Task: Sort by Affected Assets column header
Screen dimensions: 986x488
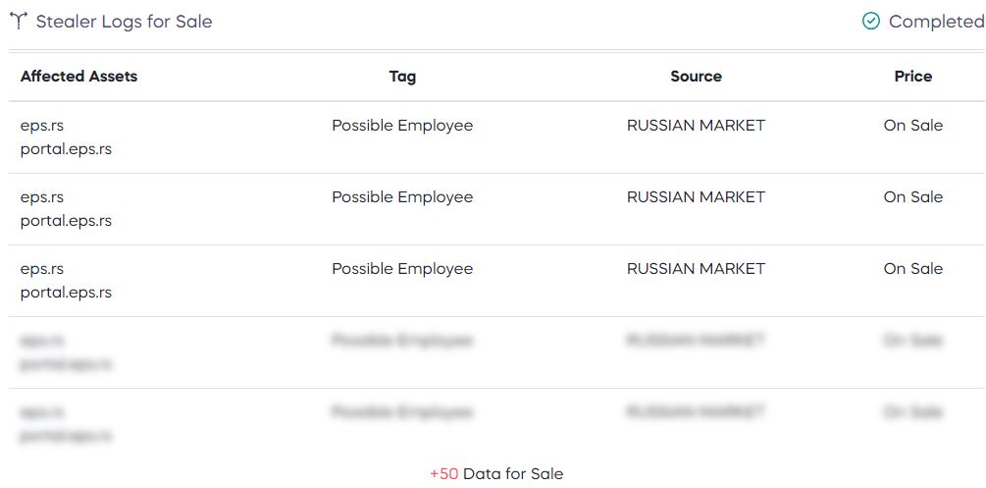Action: (78, 77)
